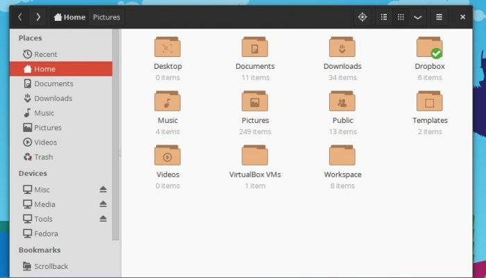Screen dimensions: 486x278
Task: Close the file manager window
Action: [x=462, y=17]
